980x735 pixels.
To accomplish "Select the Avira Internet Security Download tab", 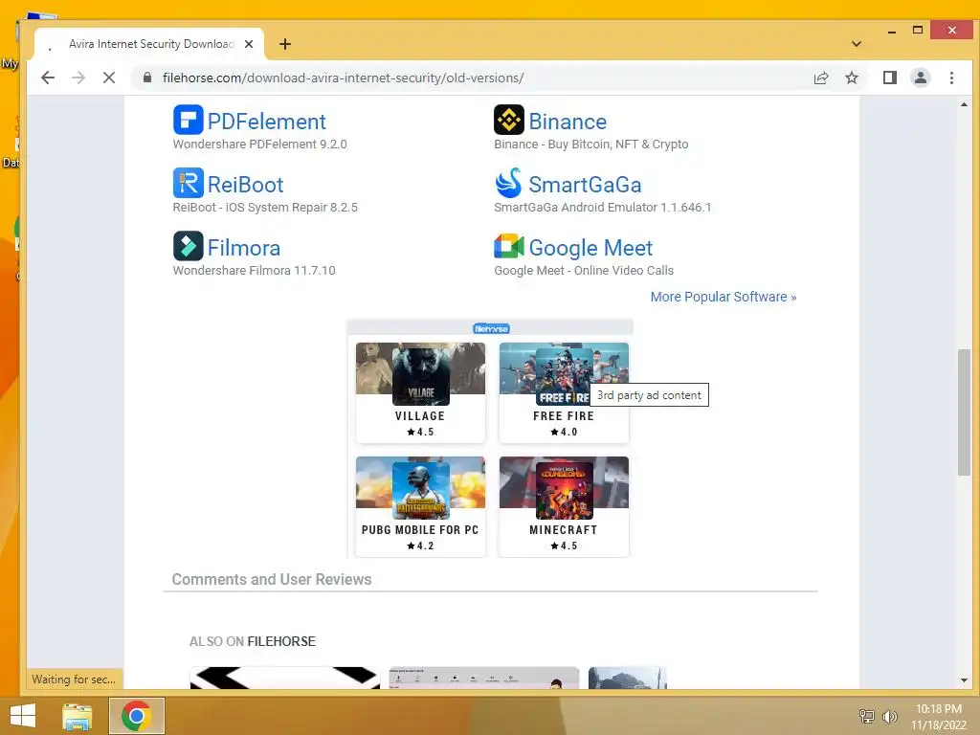I will coord(150,44).
